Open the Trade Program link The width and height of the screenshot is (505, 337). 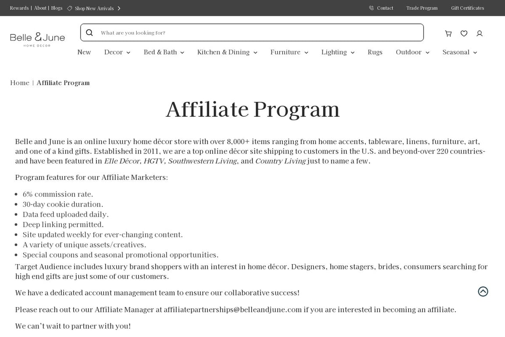pos(422,8)
